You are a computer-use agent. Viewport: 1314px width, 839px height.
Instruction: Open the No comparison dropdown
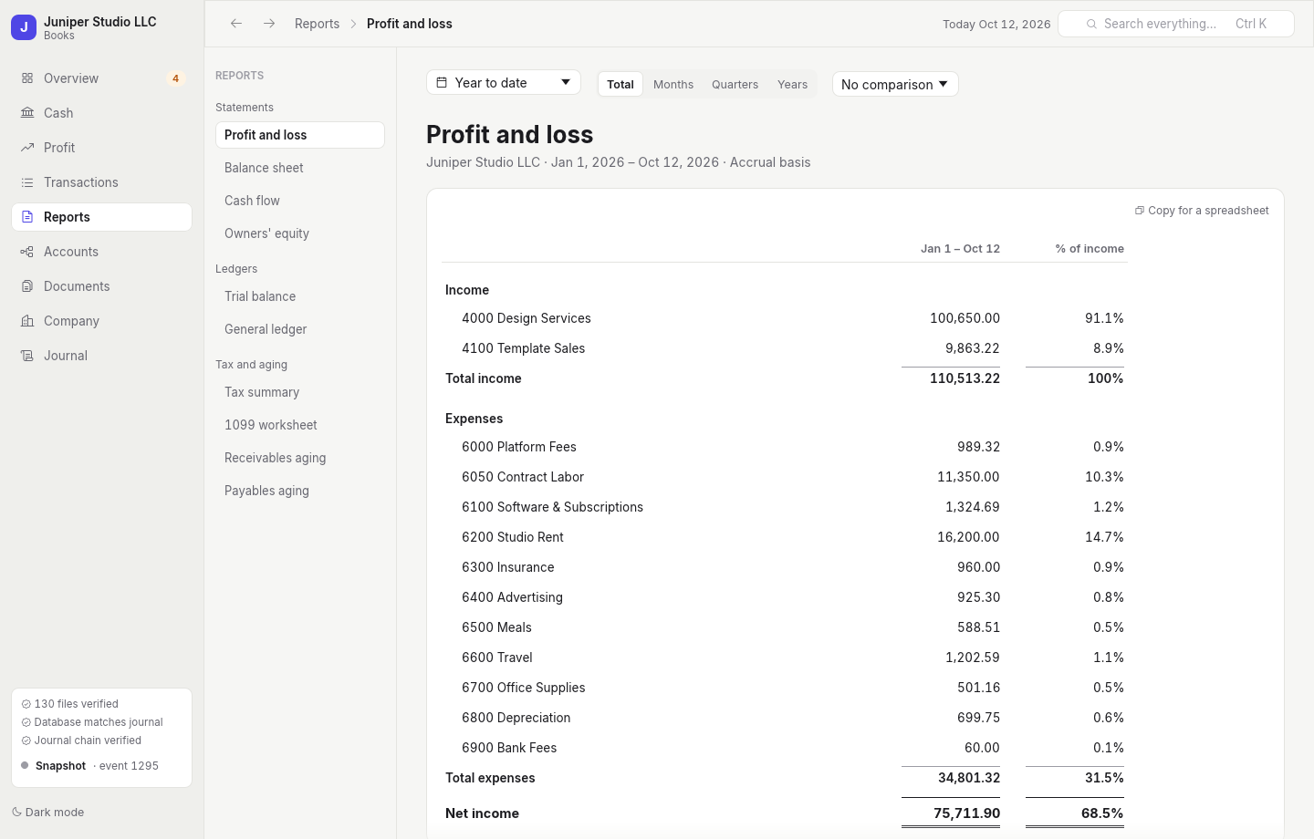895,84
